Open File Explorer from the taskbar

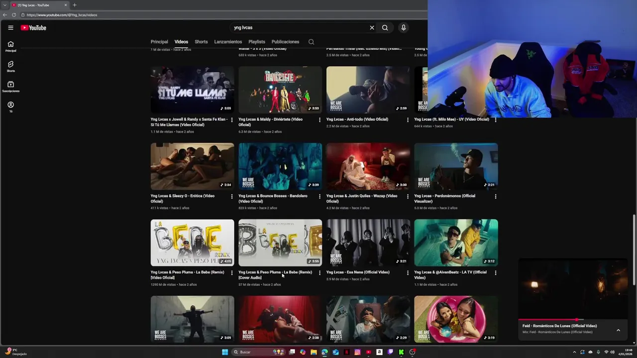tap(314, 352)
